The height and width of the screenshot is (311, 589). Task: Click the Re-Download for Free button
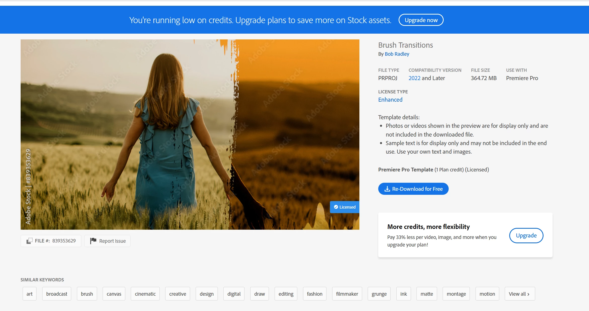pyautogui.click(x=413, y=189)
